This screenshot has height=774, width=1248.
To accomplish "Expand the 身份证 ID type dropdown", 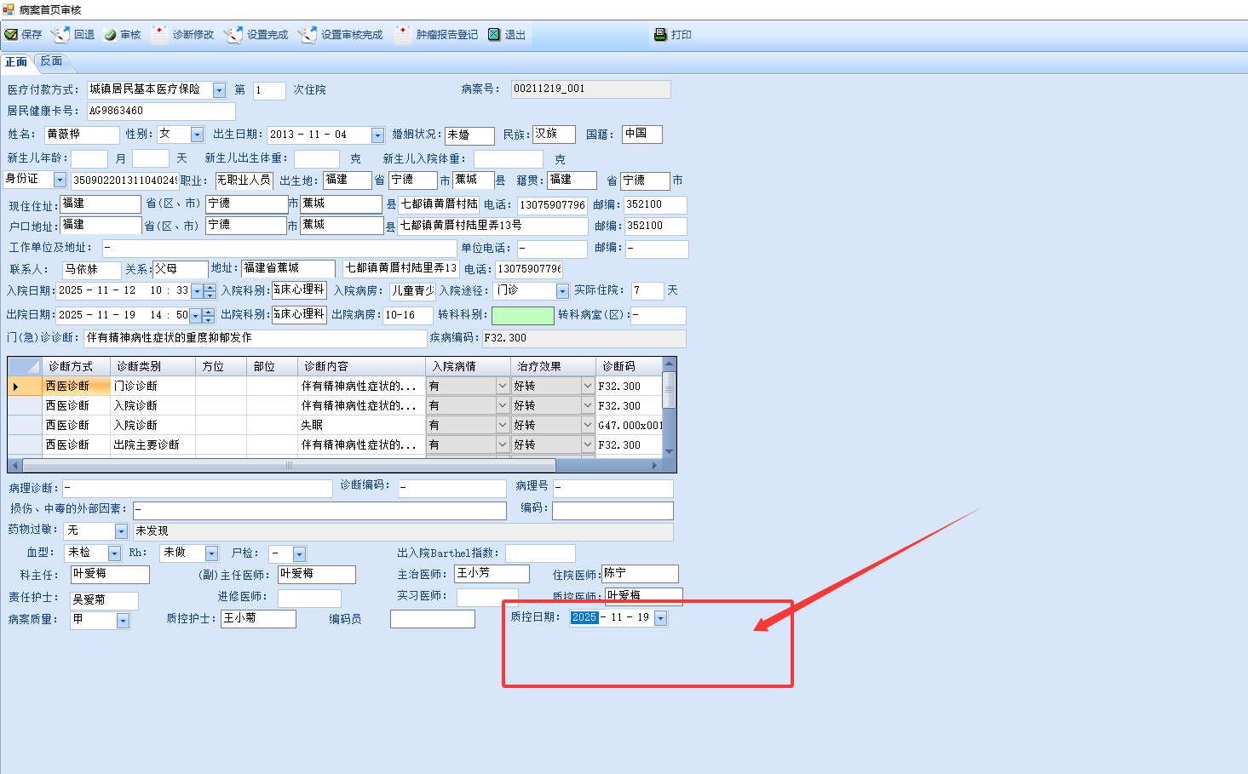I will click(x=60, y=180).
